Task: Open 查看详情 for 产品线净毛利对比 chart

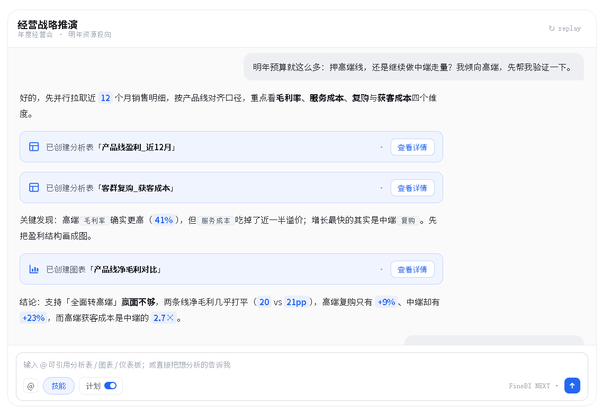Action: pyautogui.click(x=412, y=269)
